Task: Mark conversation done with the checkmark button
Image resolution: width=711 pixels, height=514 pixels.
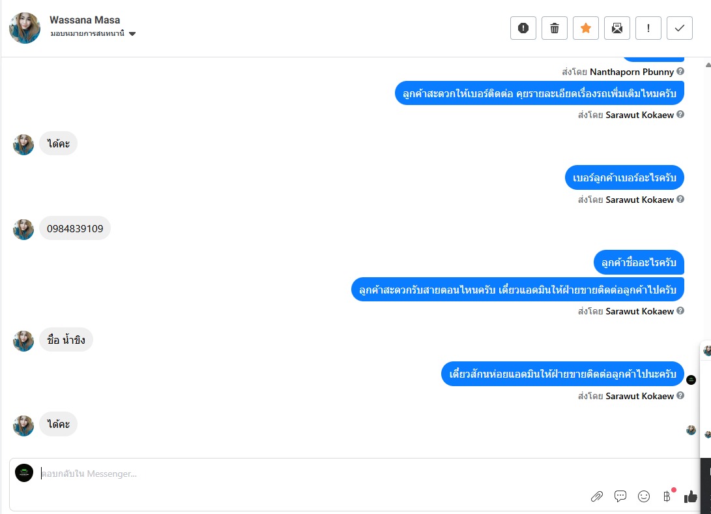Action: pyautogui.click(x=680, y=28)
